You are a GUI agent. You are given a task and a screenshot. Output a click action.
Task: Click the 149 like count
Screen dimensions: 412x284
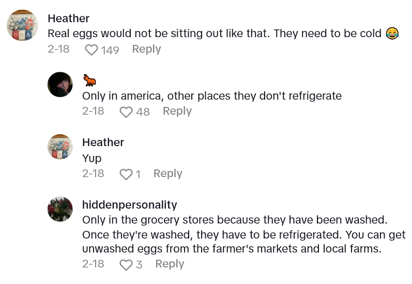[x=110, y=50]
